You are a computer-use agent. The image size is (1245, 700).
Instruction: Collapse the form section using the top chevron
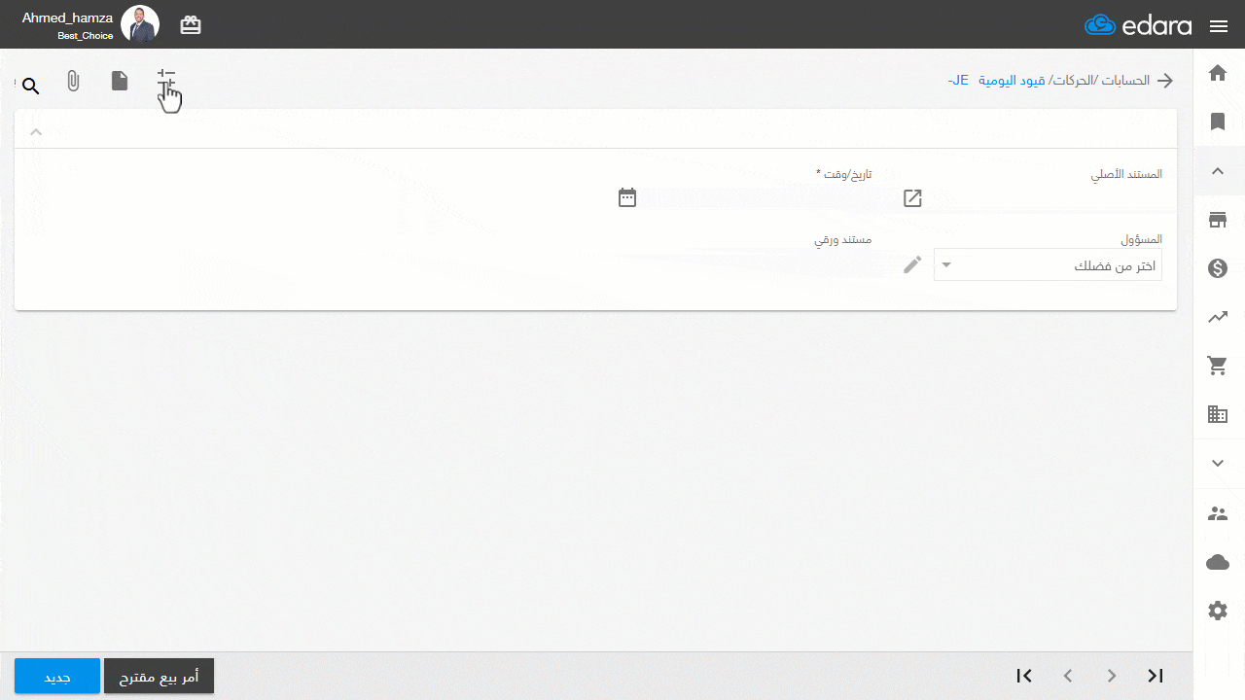click(x=36, y=130)
